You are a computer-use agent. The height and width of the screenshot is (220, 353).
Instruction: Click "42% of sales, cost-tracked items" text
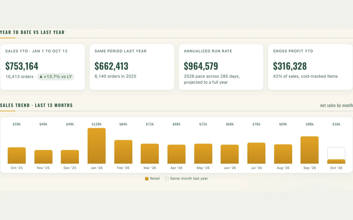pyautogui.click(x=305, y=76)
